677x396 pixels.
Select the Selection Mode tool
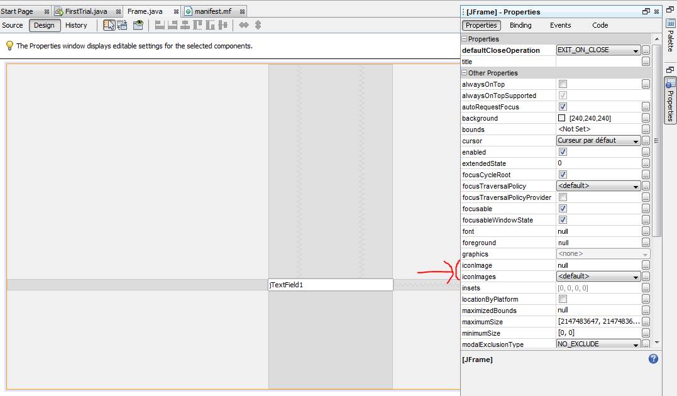pos(110,25)
